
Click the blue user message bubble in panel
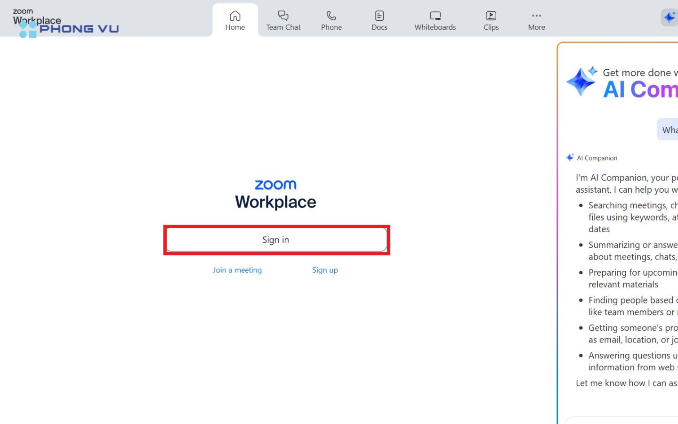(669, 130)
